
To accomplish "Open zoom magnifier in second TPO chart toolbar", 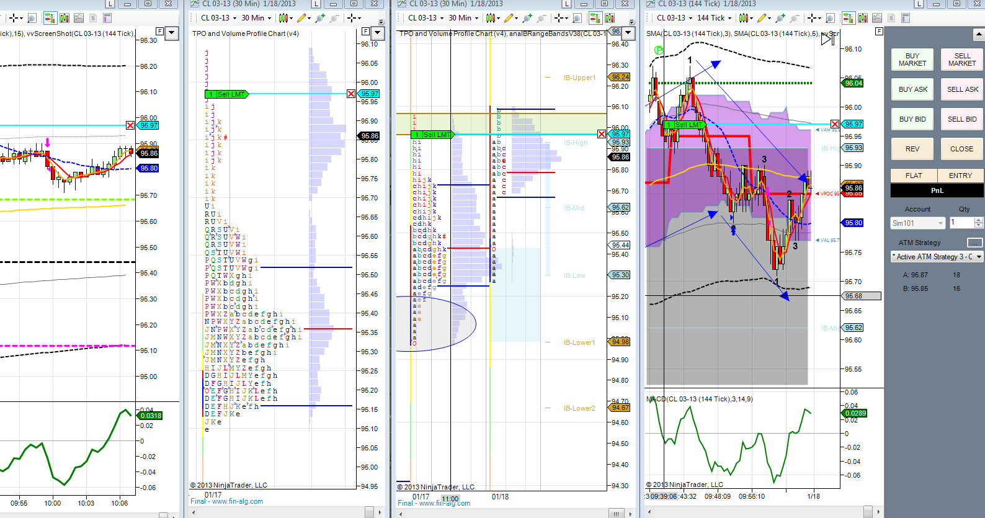I will pyautogui.click(x=577, y=18).
